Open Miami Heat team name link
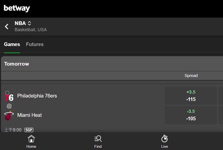Viewport: 223px width, 150px height. pyautogui.click(x=29, y=115)
